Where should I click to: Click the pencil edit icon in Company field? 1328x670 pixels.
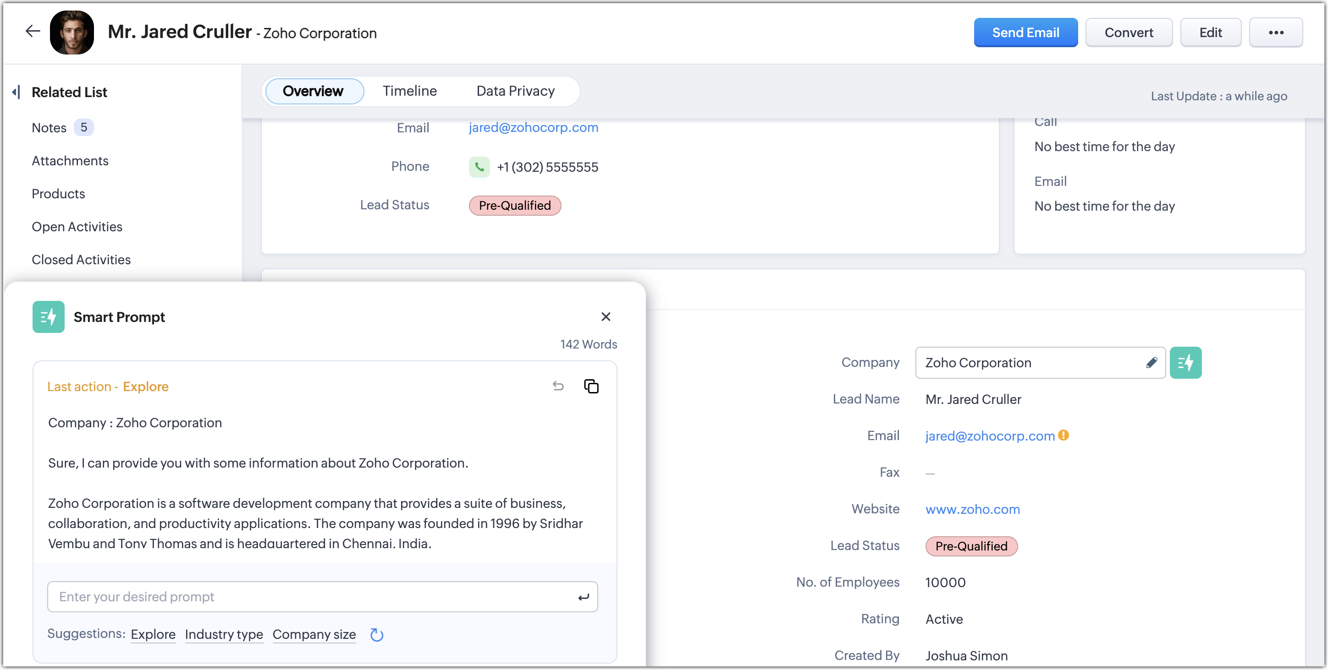(1151, 363)
